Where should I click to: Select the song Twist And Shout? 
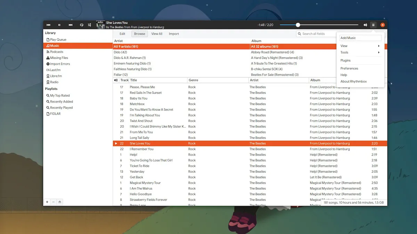click(250, 121)
